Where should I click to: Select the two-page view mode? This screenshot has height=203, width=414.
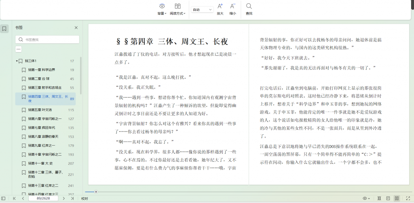(397, 198)
